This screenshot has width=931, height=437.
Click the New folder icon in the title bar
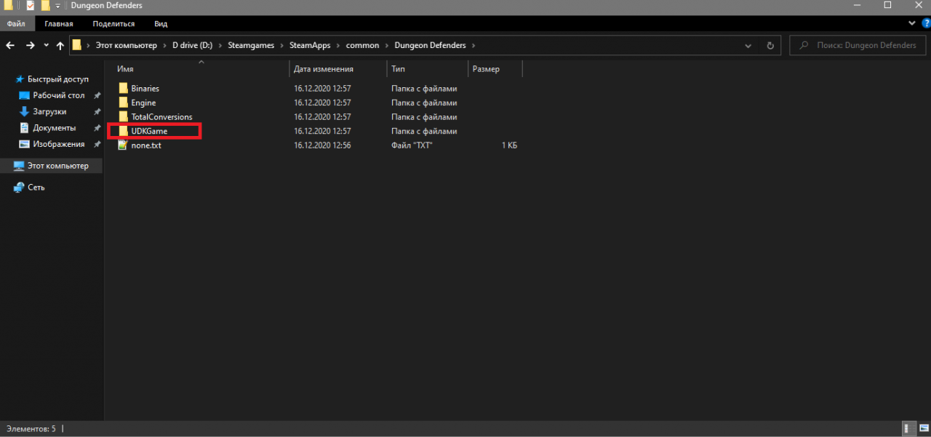45,6
